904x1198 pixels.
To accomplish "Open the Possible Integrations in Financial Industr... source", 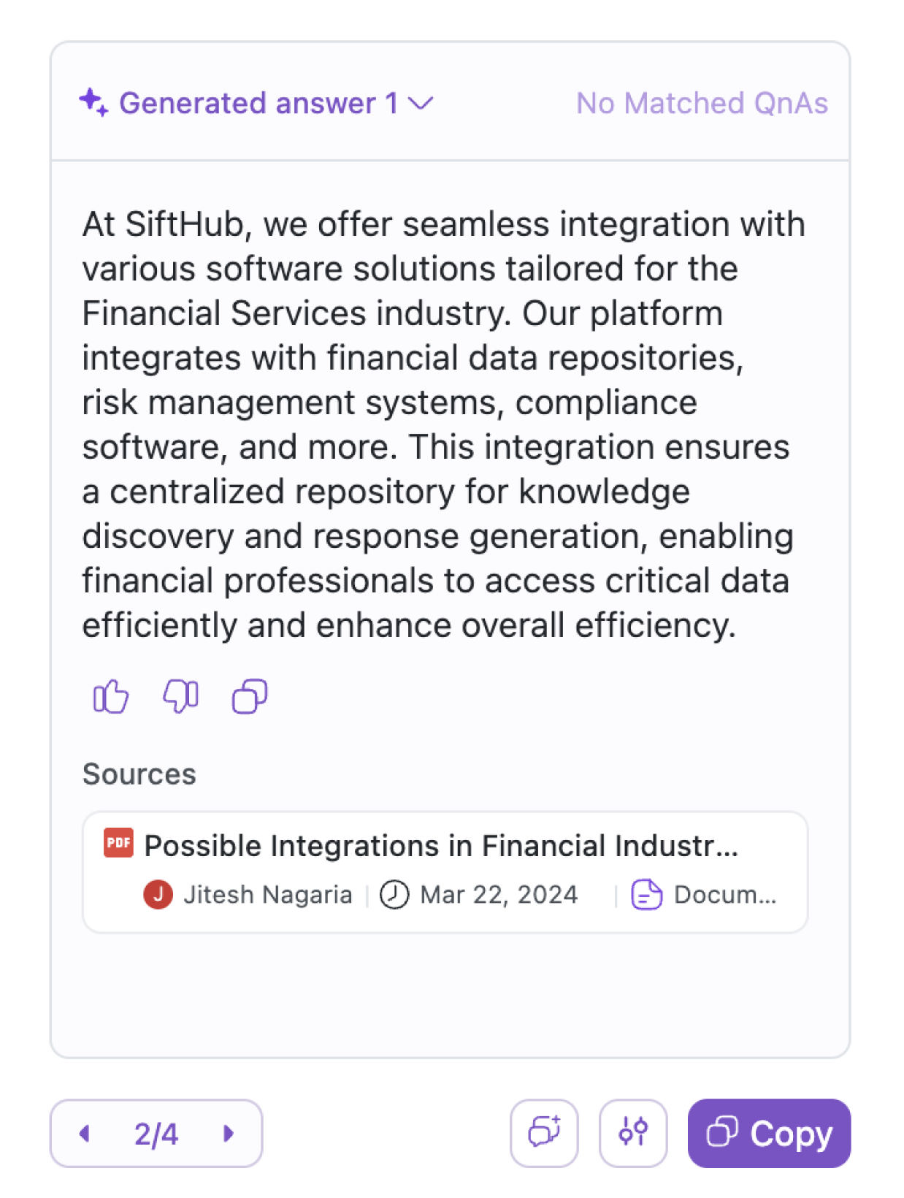I will [x=441, y=846].
